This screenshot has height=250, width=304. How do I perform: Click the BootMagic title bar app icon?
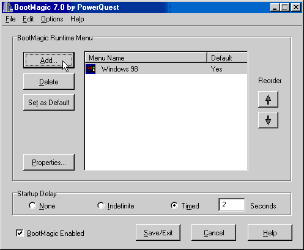[x=8, y=7]
